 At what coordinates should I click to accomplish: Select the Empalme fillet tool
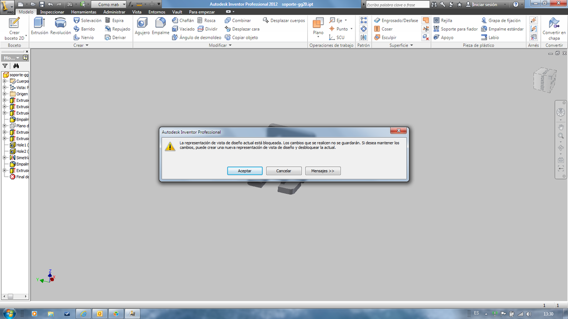coord(160,26)
